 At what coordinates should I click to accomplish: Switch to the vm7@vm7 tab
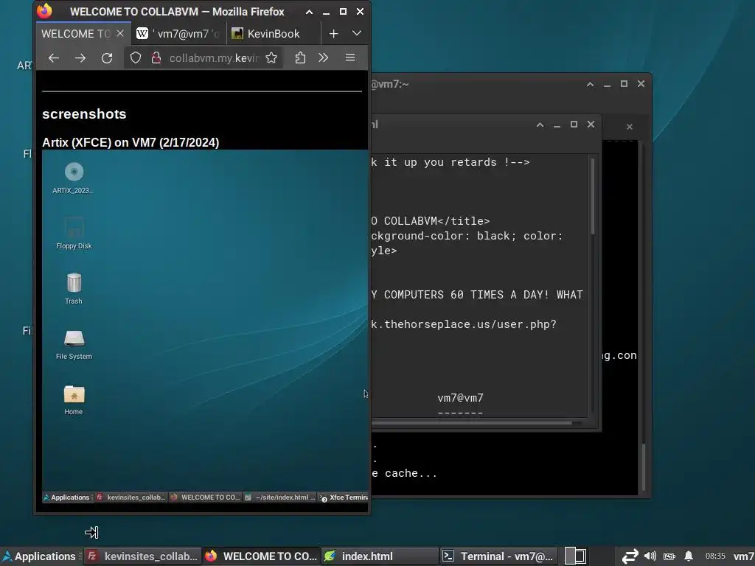(178, 34)
